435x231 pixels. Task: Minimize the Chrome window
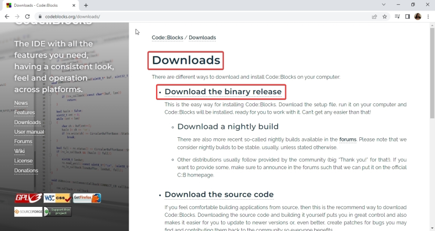398,5
